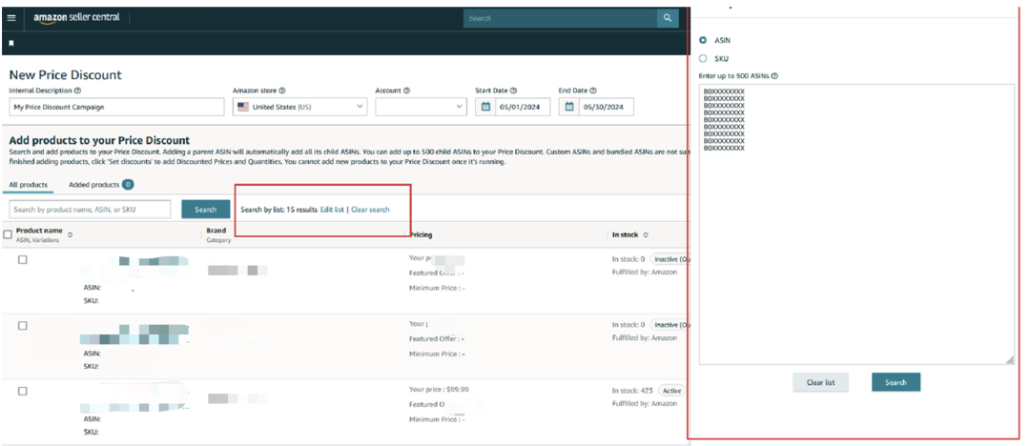
Task: Click the bookmark flag icon
Action: click(x=11, y=43)
